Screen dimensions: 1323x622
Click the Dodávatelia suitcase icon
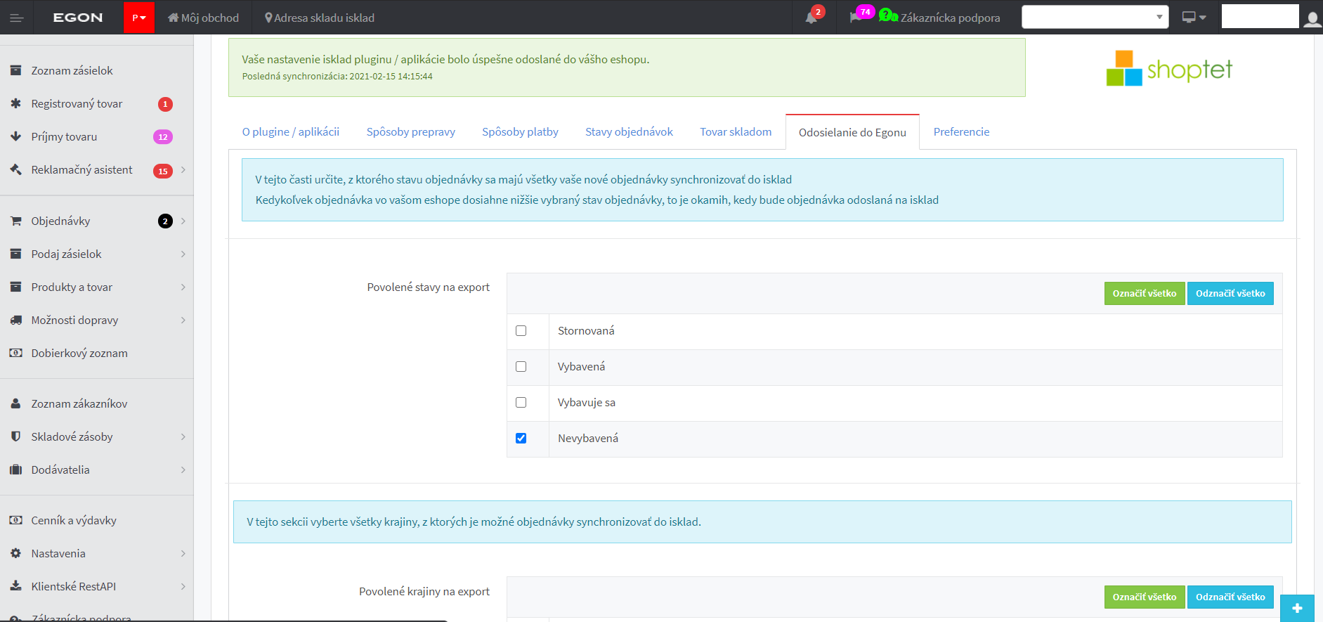(15, 469)
